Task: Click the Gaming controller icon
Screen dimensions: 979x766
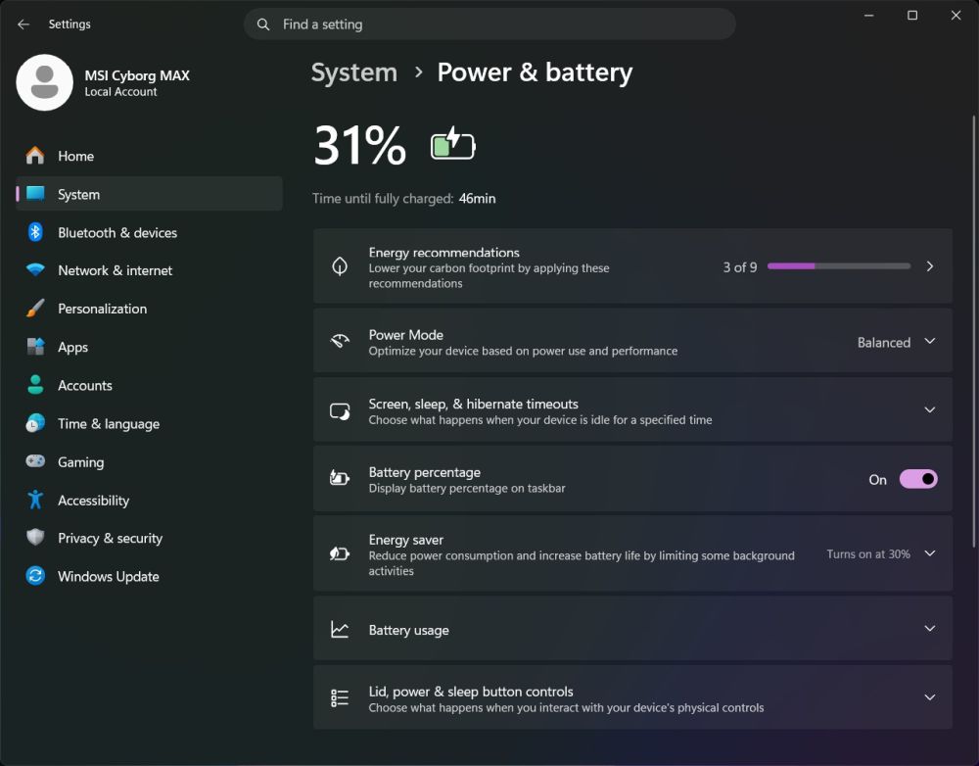Action: [35, 461]
